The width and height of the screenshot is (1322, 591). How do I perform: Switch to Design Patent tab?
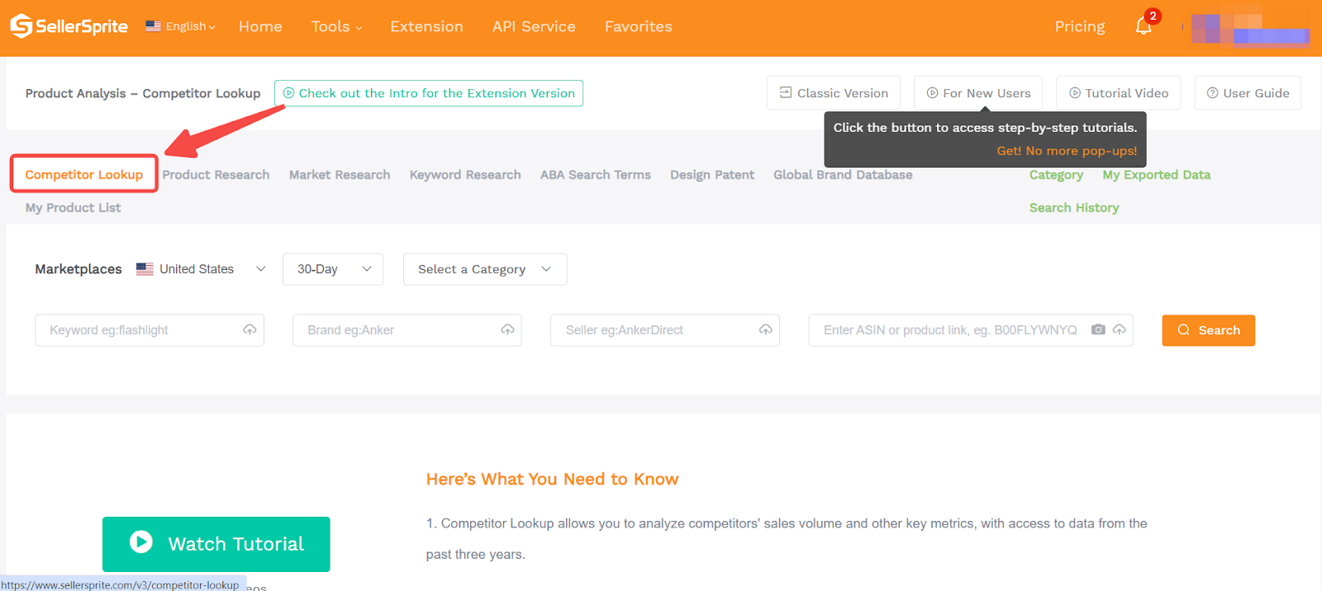click(x=712, y=175)
